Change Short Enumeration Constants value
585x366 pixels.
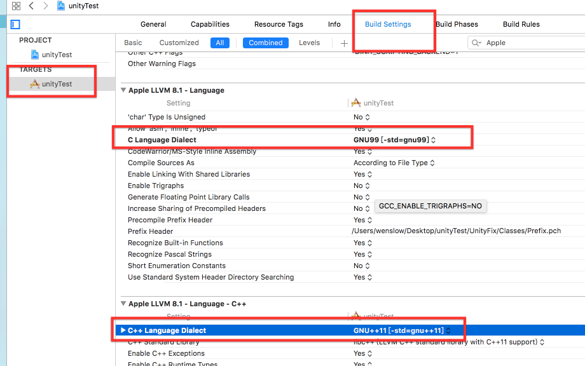point(361,266)
